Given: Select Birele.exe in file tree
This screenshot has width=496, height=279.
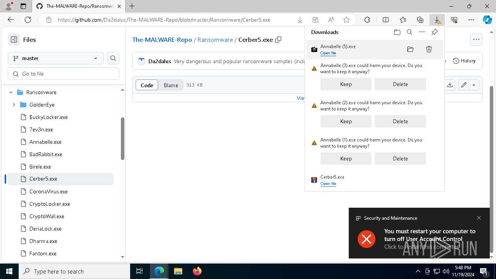Looking at the screenshot, I should [40, 167].
